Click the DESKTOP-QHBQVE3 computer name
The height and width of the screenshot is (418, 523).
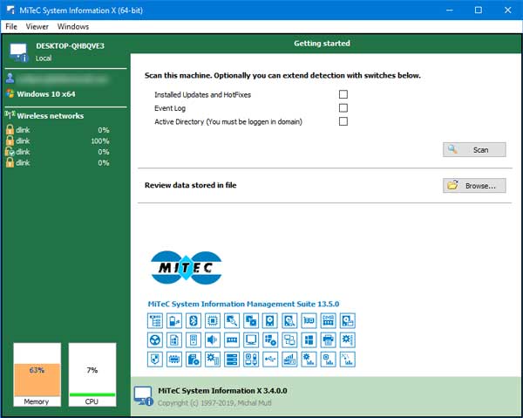(x=70, y=46)
